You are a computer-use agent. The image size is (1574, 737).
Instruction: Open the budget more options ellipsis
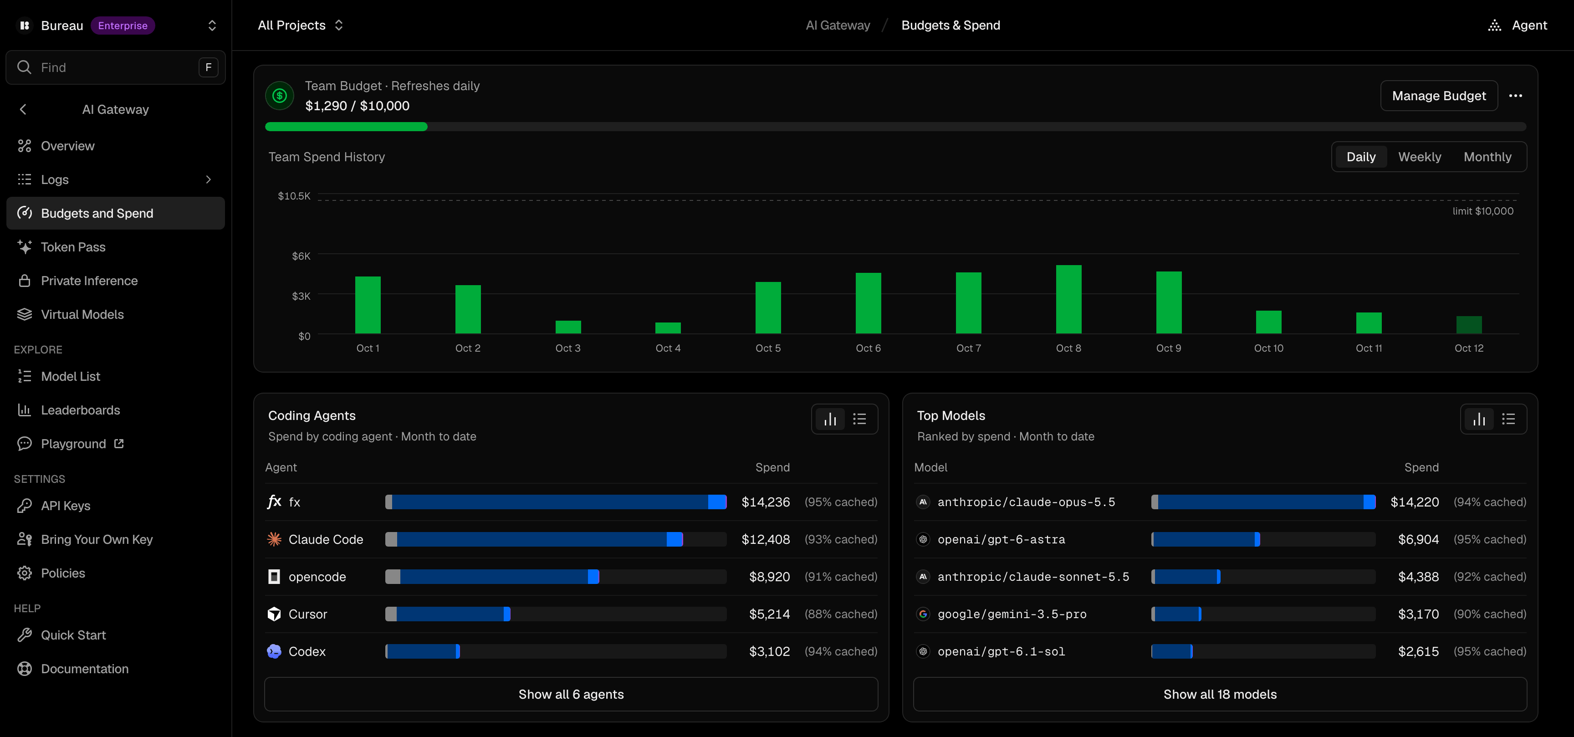click(1515, 95)
